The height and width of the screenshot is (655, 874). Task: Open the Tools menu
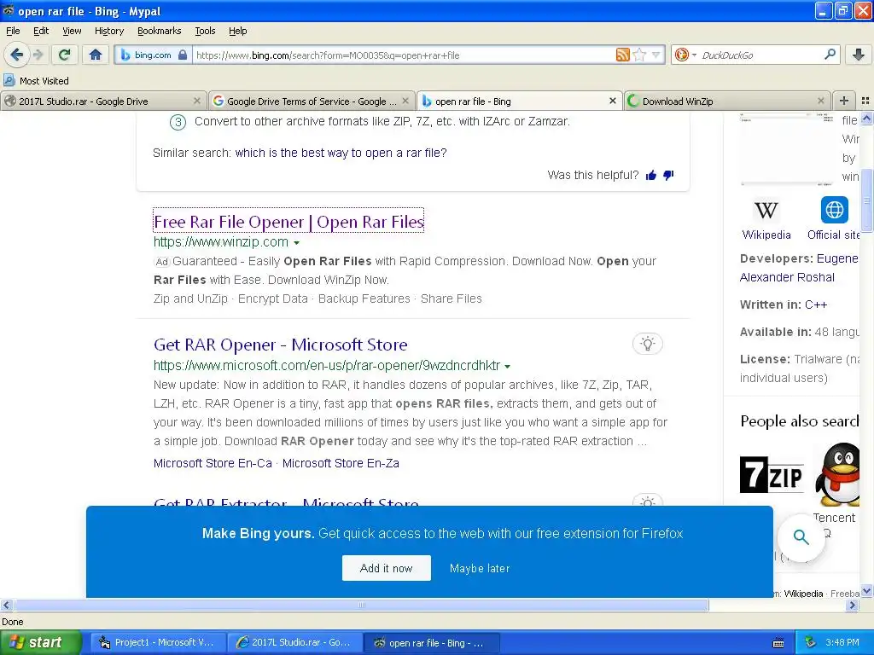click(205, 31)
